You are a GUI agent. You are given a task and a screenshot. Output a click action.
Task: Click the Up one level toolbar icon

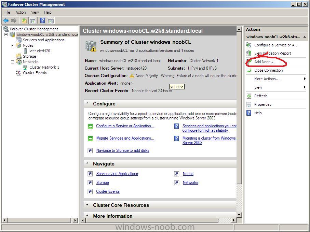pos(24,20)
